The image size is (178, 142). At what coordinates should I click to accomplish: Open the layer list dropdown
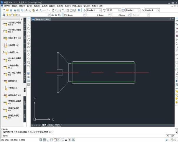tap(49, 15)
